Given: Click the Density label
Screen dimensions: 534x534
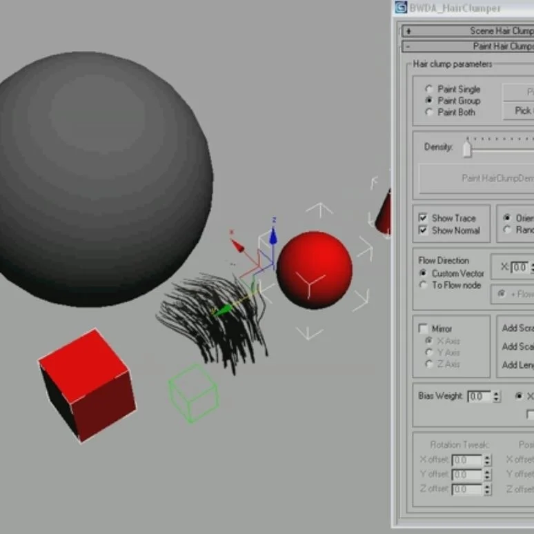Looking at the screenshot, I should click(x=438, y=147).
